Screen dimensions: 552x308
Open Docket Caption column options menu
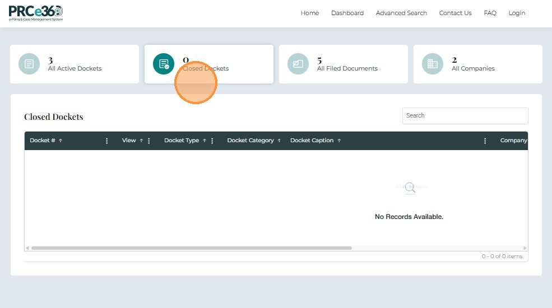pos(485,141)
